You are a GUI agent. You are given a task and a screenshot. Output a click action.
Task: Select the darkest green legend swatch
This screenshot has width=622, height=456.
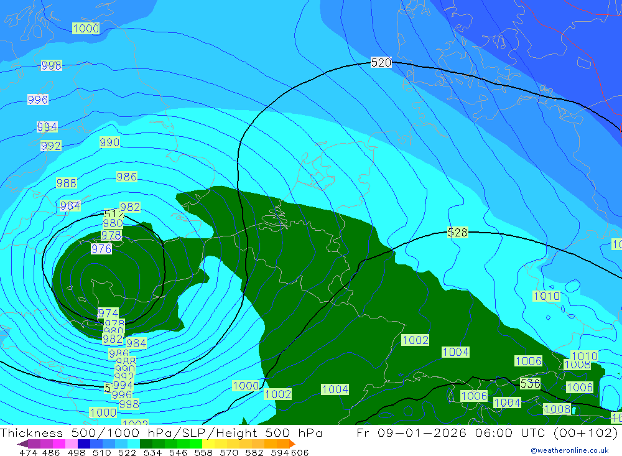point(146,444)
